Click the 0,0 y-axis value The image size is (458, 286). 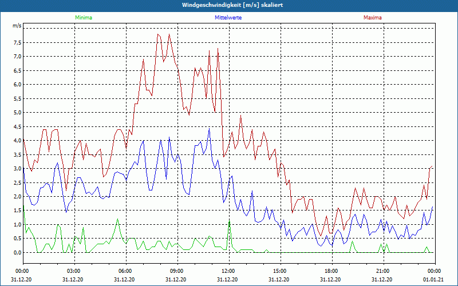pyautogui.click(x=18, y=253)
